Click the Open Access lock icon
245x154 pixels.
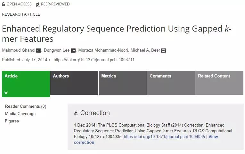[4, 4]
